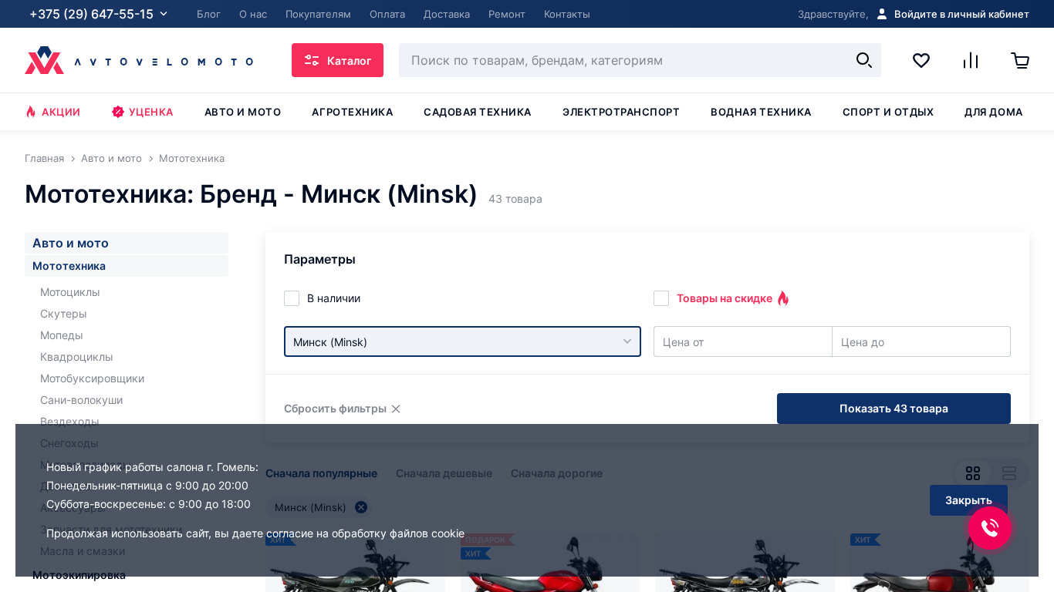Open the Оплата link
This screenshot has height=592, width=1054.
click(x=387, y=14)
